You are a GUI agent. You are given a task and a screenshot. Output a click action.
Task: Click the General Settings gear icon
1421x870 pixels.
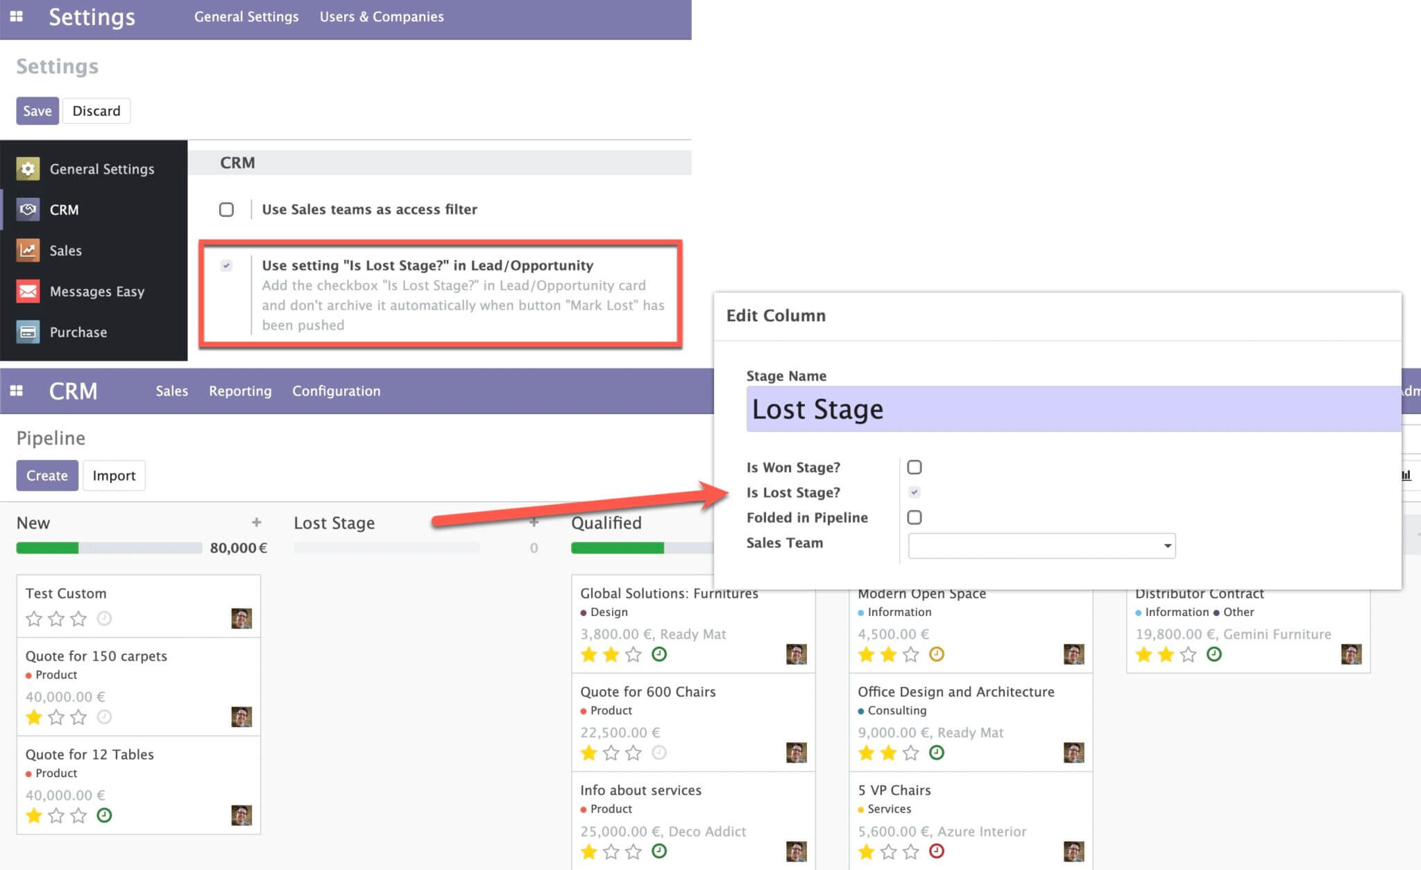click(x=28, y=168)
